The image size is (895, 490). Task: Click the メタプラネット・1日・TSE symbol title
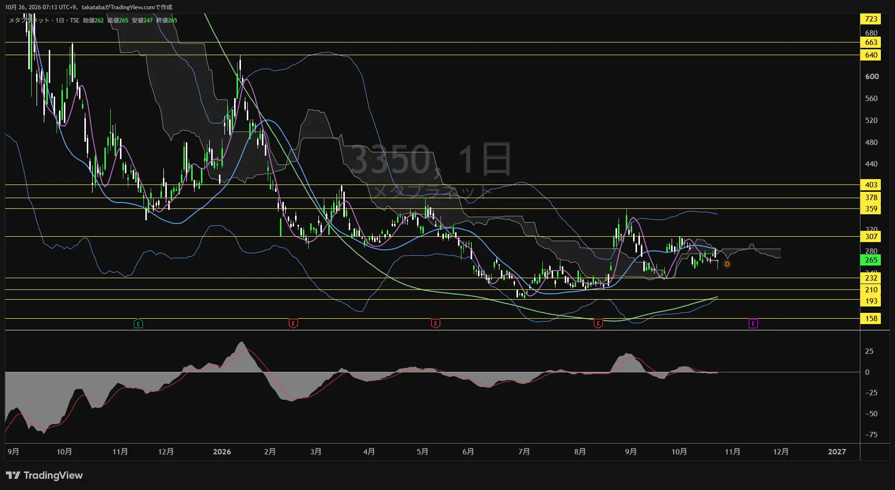[x=44, y=20]
